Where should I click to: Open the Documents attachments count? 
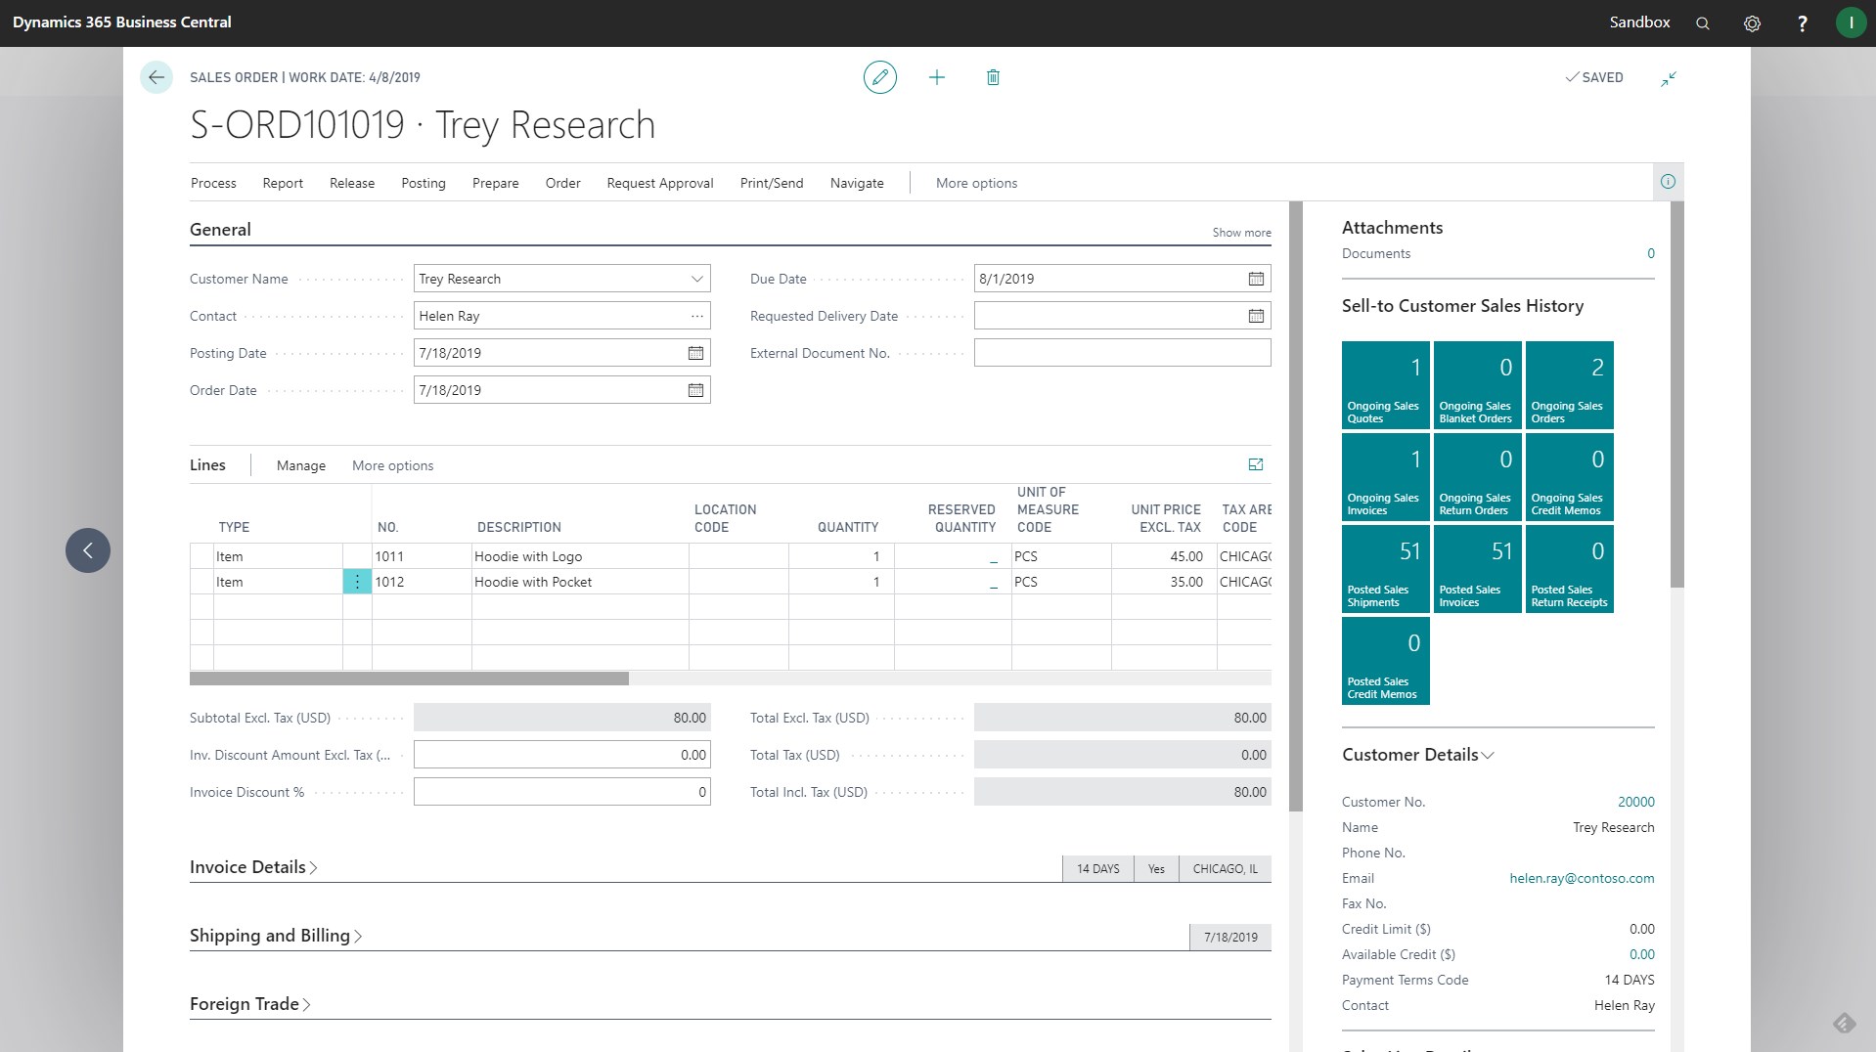tap(1651, 253)
